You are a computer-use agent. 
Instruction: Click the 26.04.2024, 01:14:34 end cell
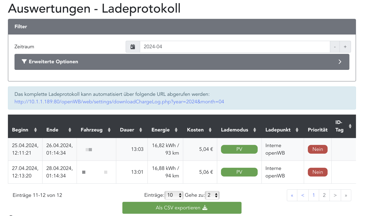coord(60,149)
